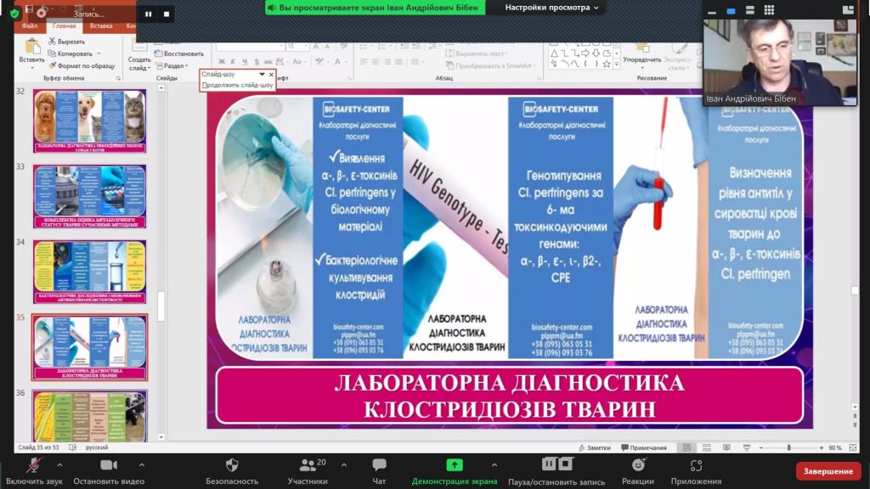
Task: Unmute microphone with Включить звук
Action: [x=34, y=471]
